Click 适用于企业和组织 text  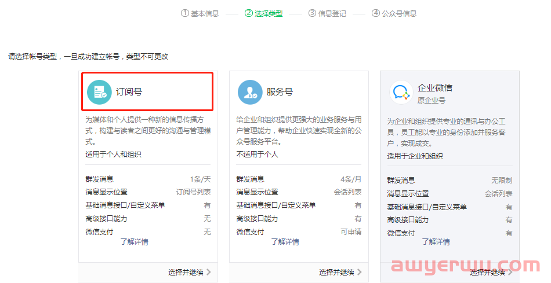pyautogui.click(x=415, y=156)
